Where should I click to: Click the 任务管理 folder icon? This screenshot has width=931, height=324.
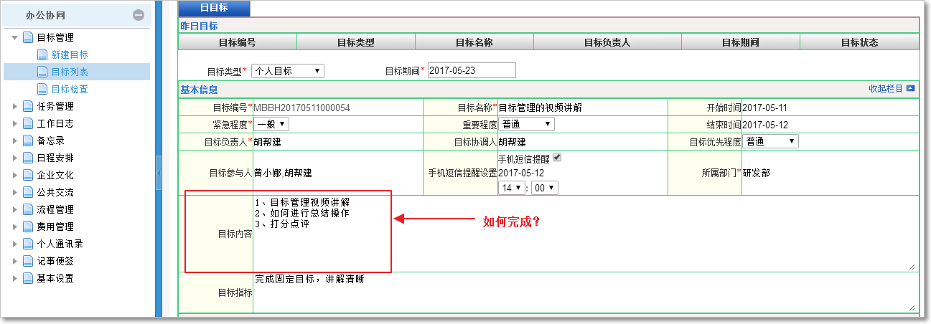pyautogui.click(x=28, y=106)
